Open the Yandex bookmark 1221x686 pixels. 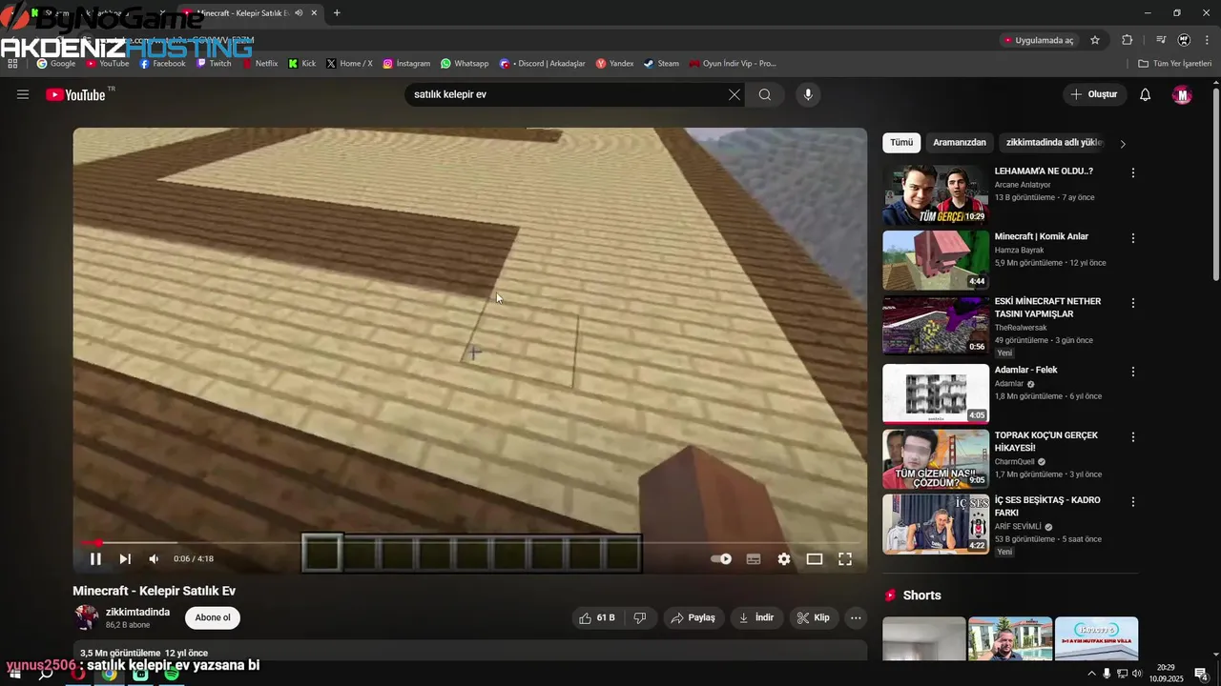click(614, 64)
